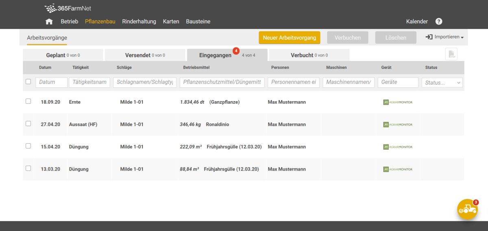Screen dimensions: 488x231
Task: Click the 365FarmNet logo
Action: (x=68, y=8)
